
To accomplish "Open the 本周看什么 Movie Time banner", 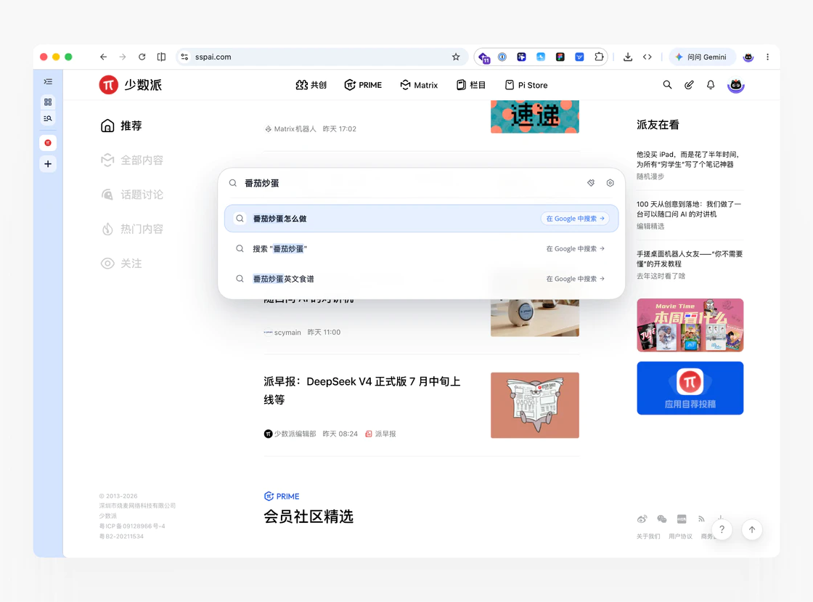I will click(690, 325).
